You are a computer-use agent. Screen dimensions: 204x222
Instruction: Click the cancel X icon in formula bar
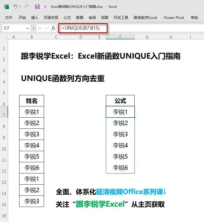click(x=40, y=28)
